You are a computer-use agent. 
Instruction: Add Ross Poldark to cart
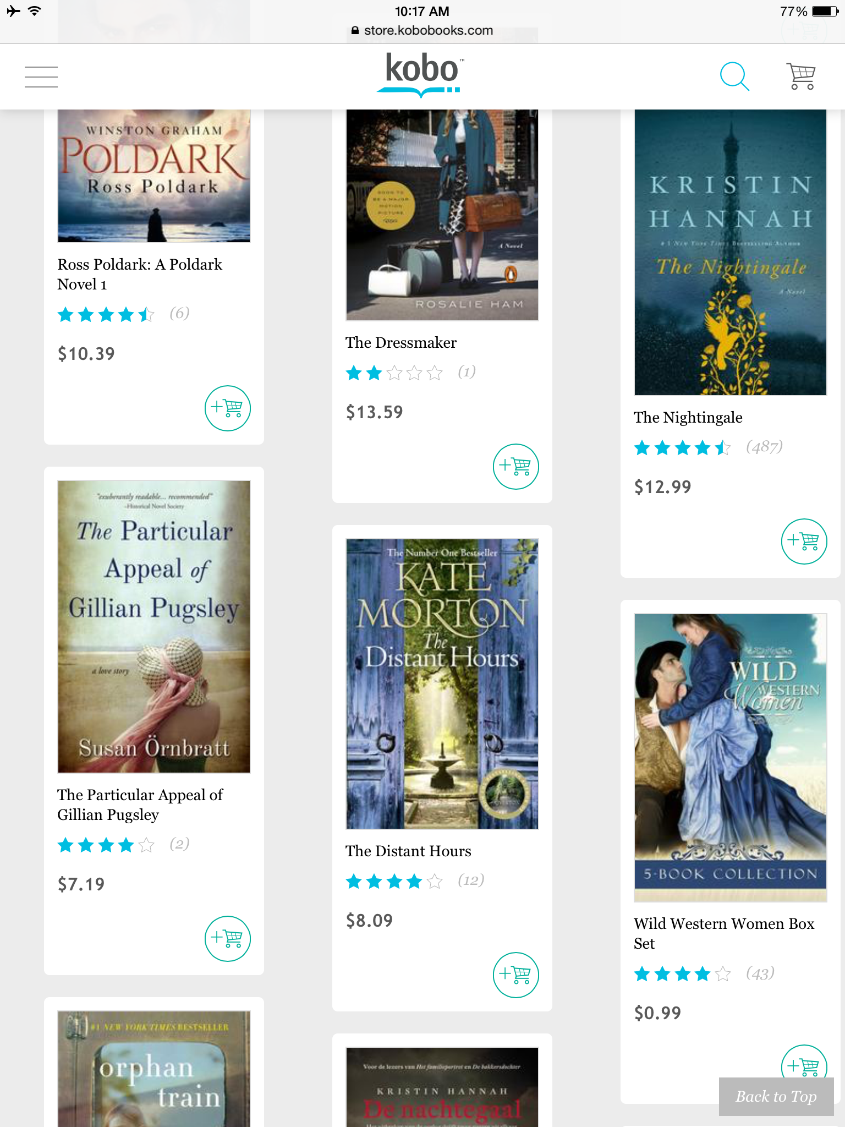(228, 408)
